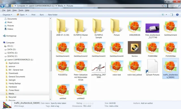
Task: Go back with the Back arrow button
Action: click(2, 6)
